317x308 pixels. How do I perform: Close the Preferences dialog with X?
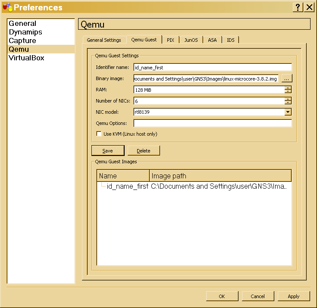point(309,7)
